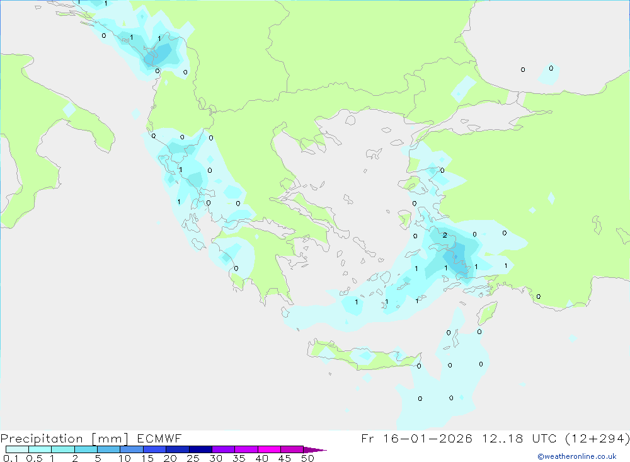Viewport: 630px width, 462px height.
Task: Click the legend tick label '15'
Action: click(x=147, y=458)
